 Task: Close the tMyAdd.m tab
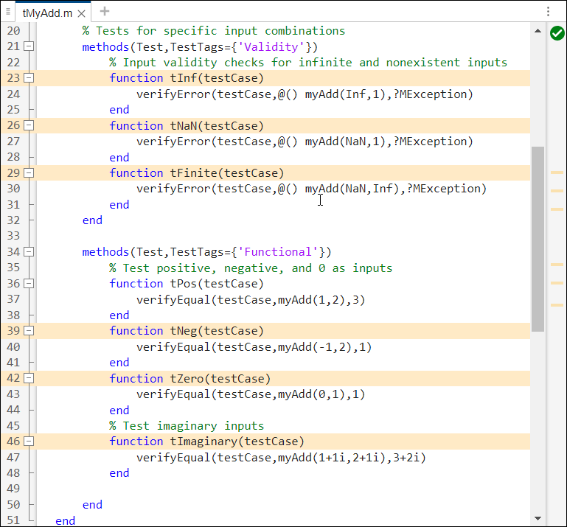tap(82, 14)
